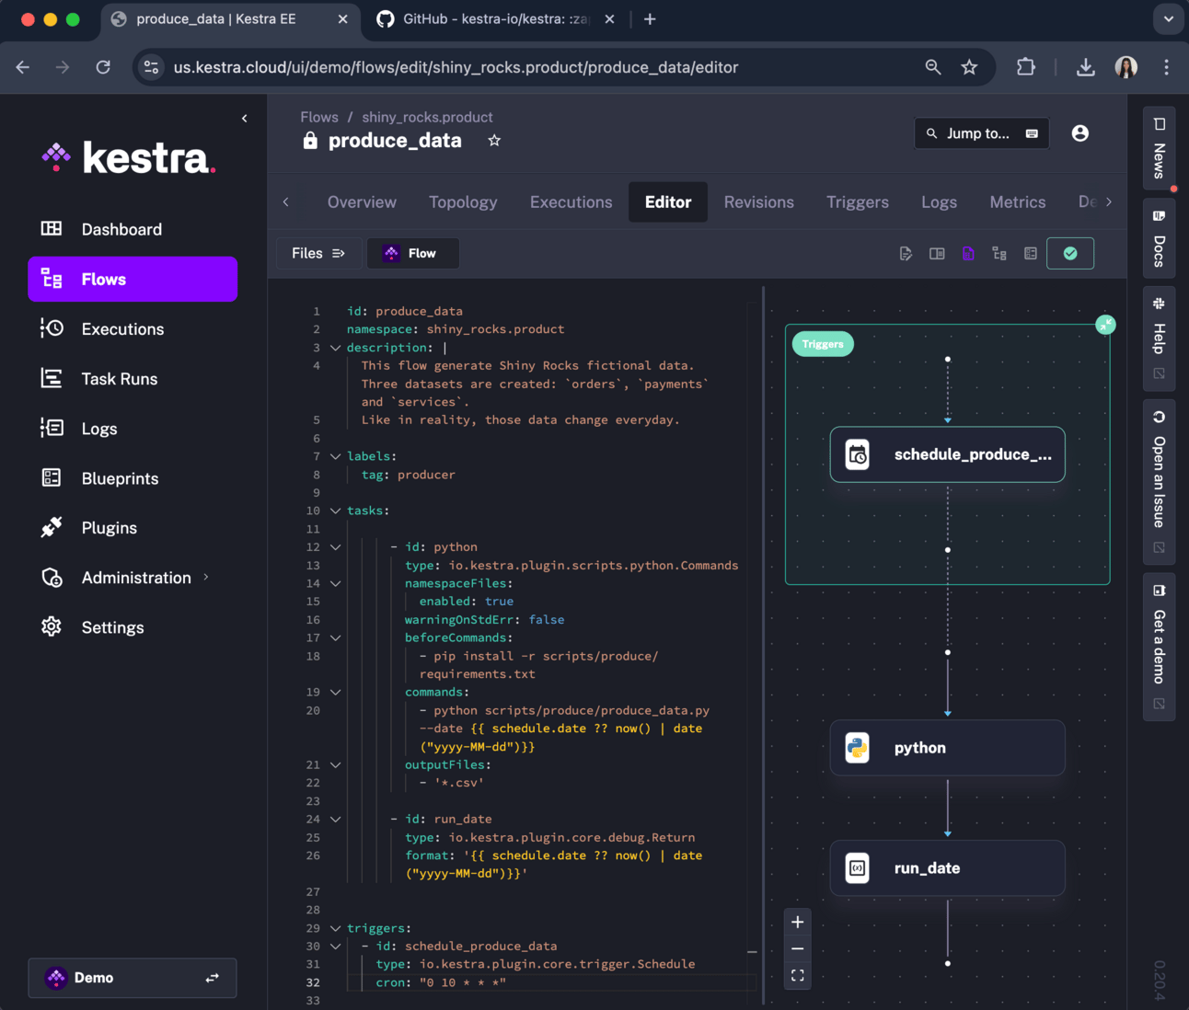Fold beforeCommands on line 17
The height and width of the screenshot is (1010, 1189).
(x=335, y=637)
